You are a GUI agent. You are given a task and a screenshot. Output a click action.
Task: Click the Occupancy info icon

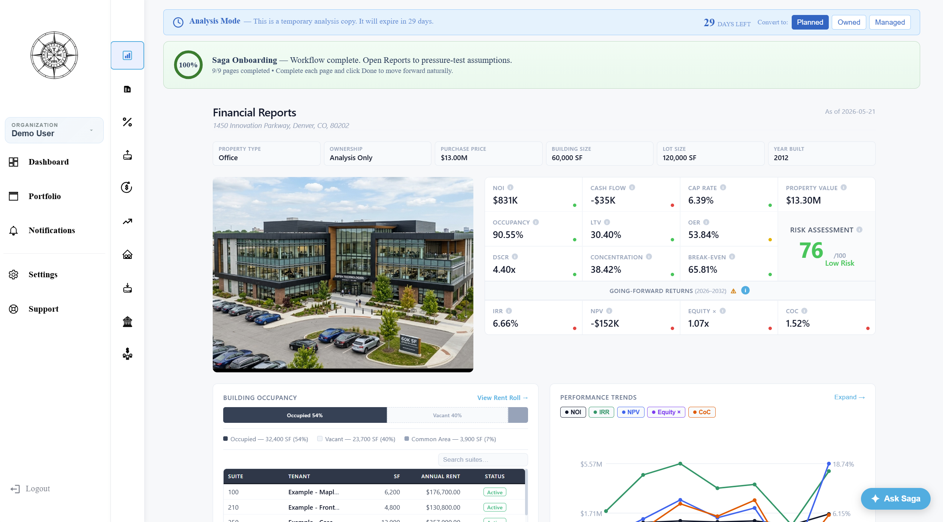[536, 222]
